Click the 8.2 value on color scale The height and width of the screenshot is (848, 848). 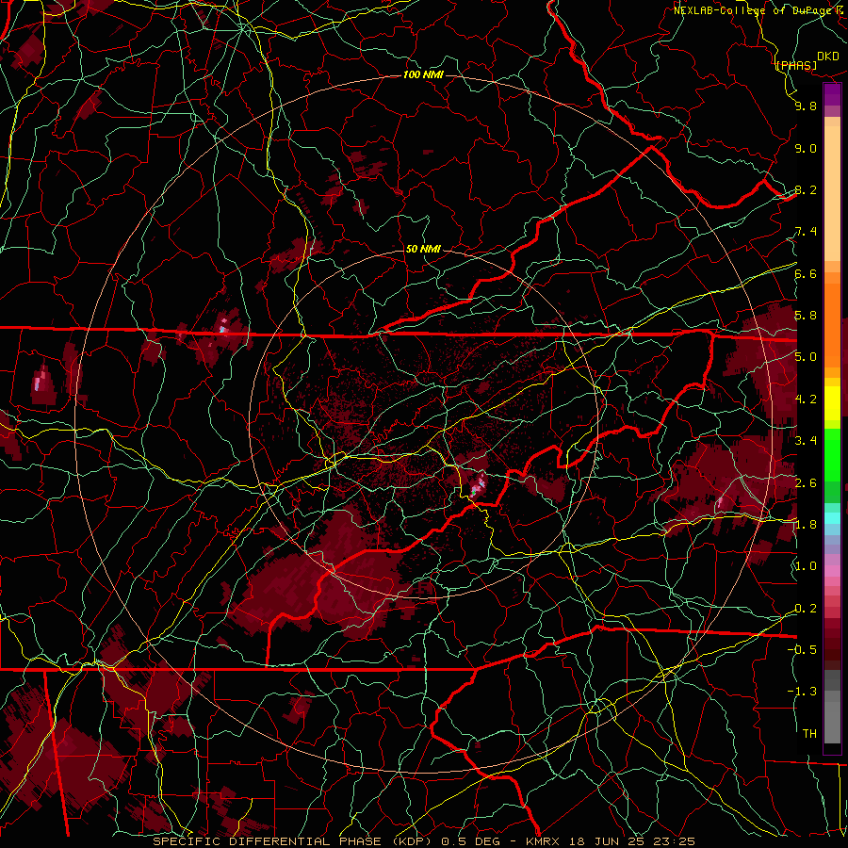click(x=806, y=189)
